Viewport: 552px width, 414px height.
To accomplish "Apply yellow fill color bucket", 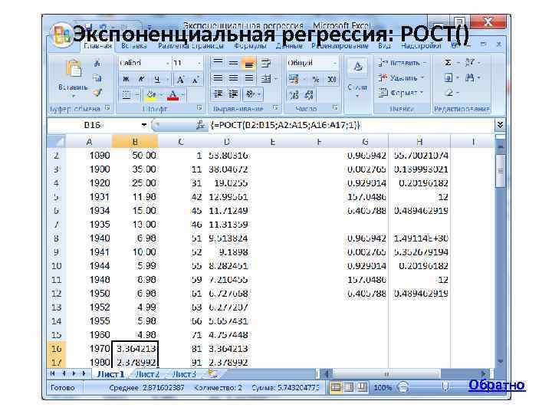I will click(151, 95).
